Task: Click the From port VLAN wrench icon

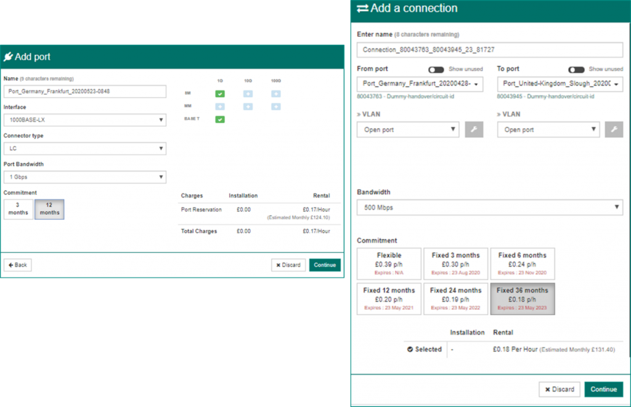Action: (x=474, y=129)
